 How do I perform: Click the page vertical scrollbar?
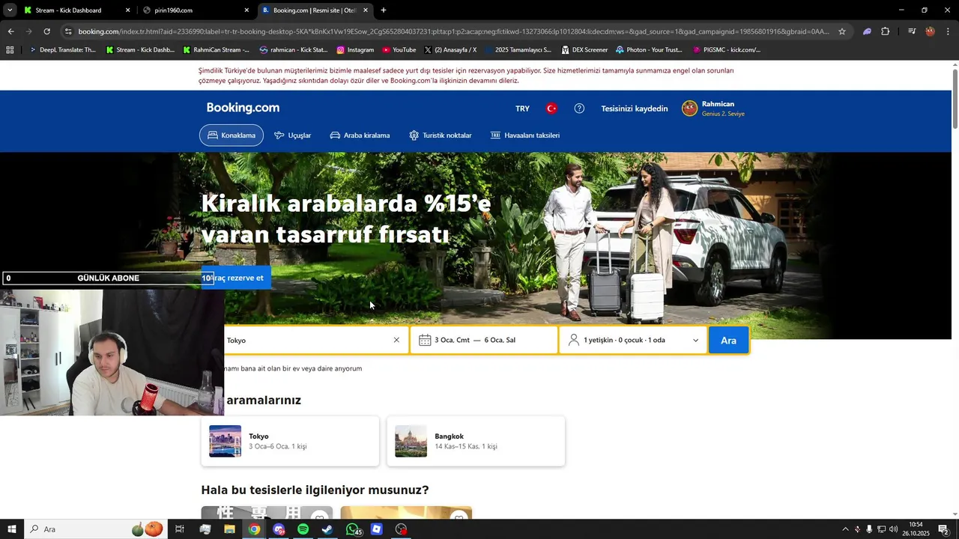point(955,98)
